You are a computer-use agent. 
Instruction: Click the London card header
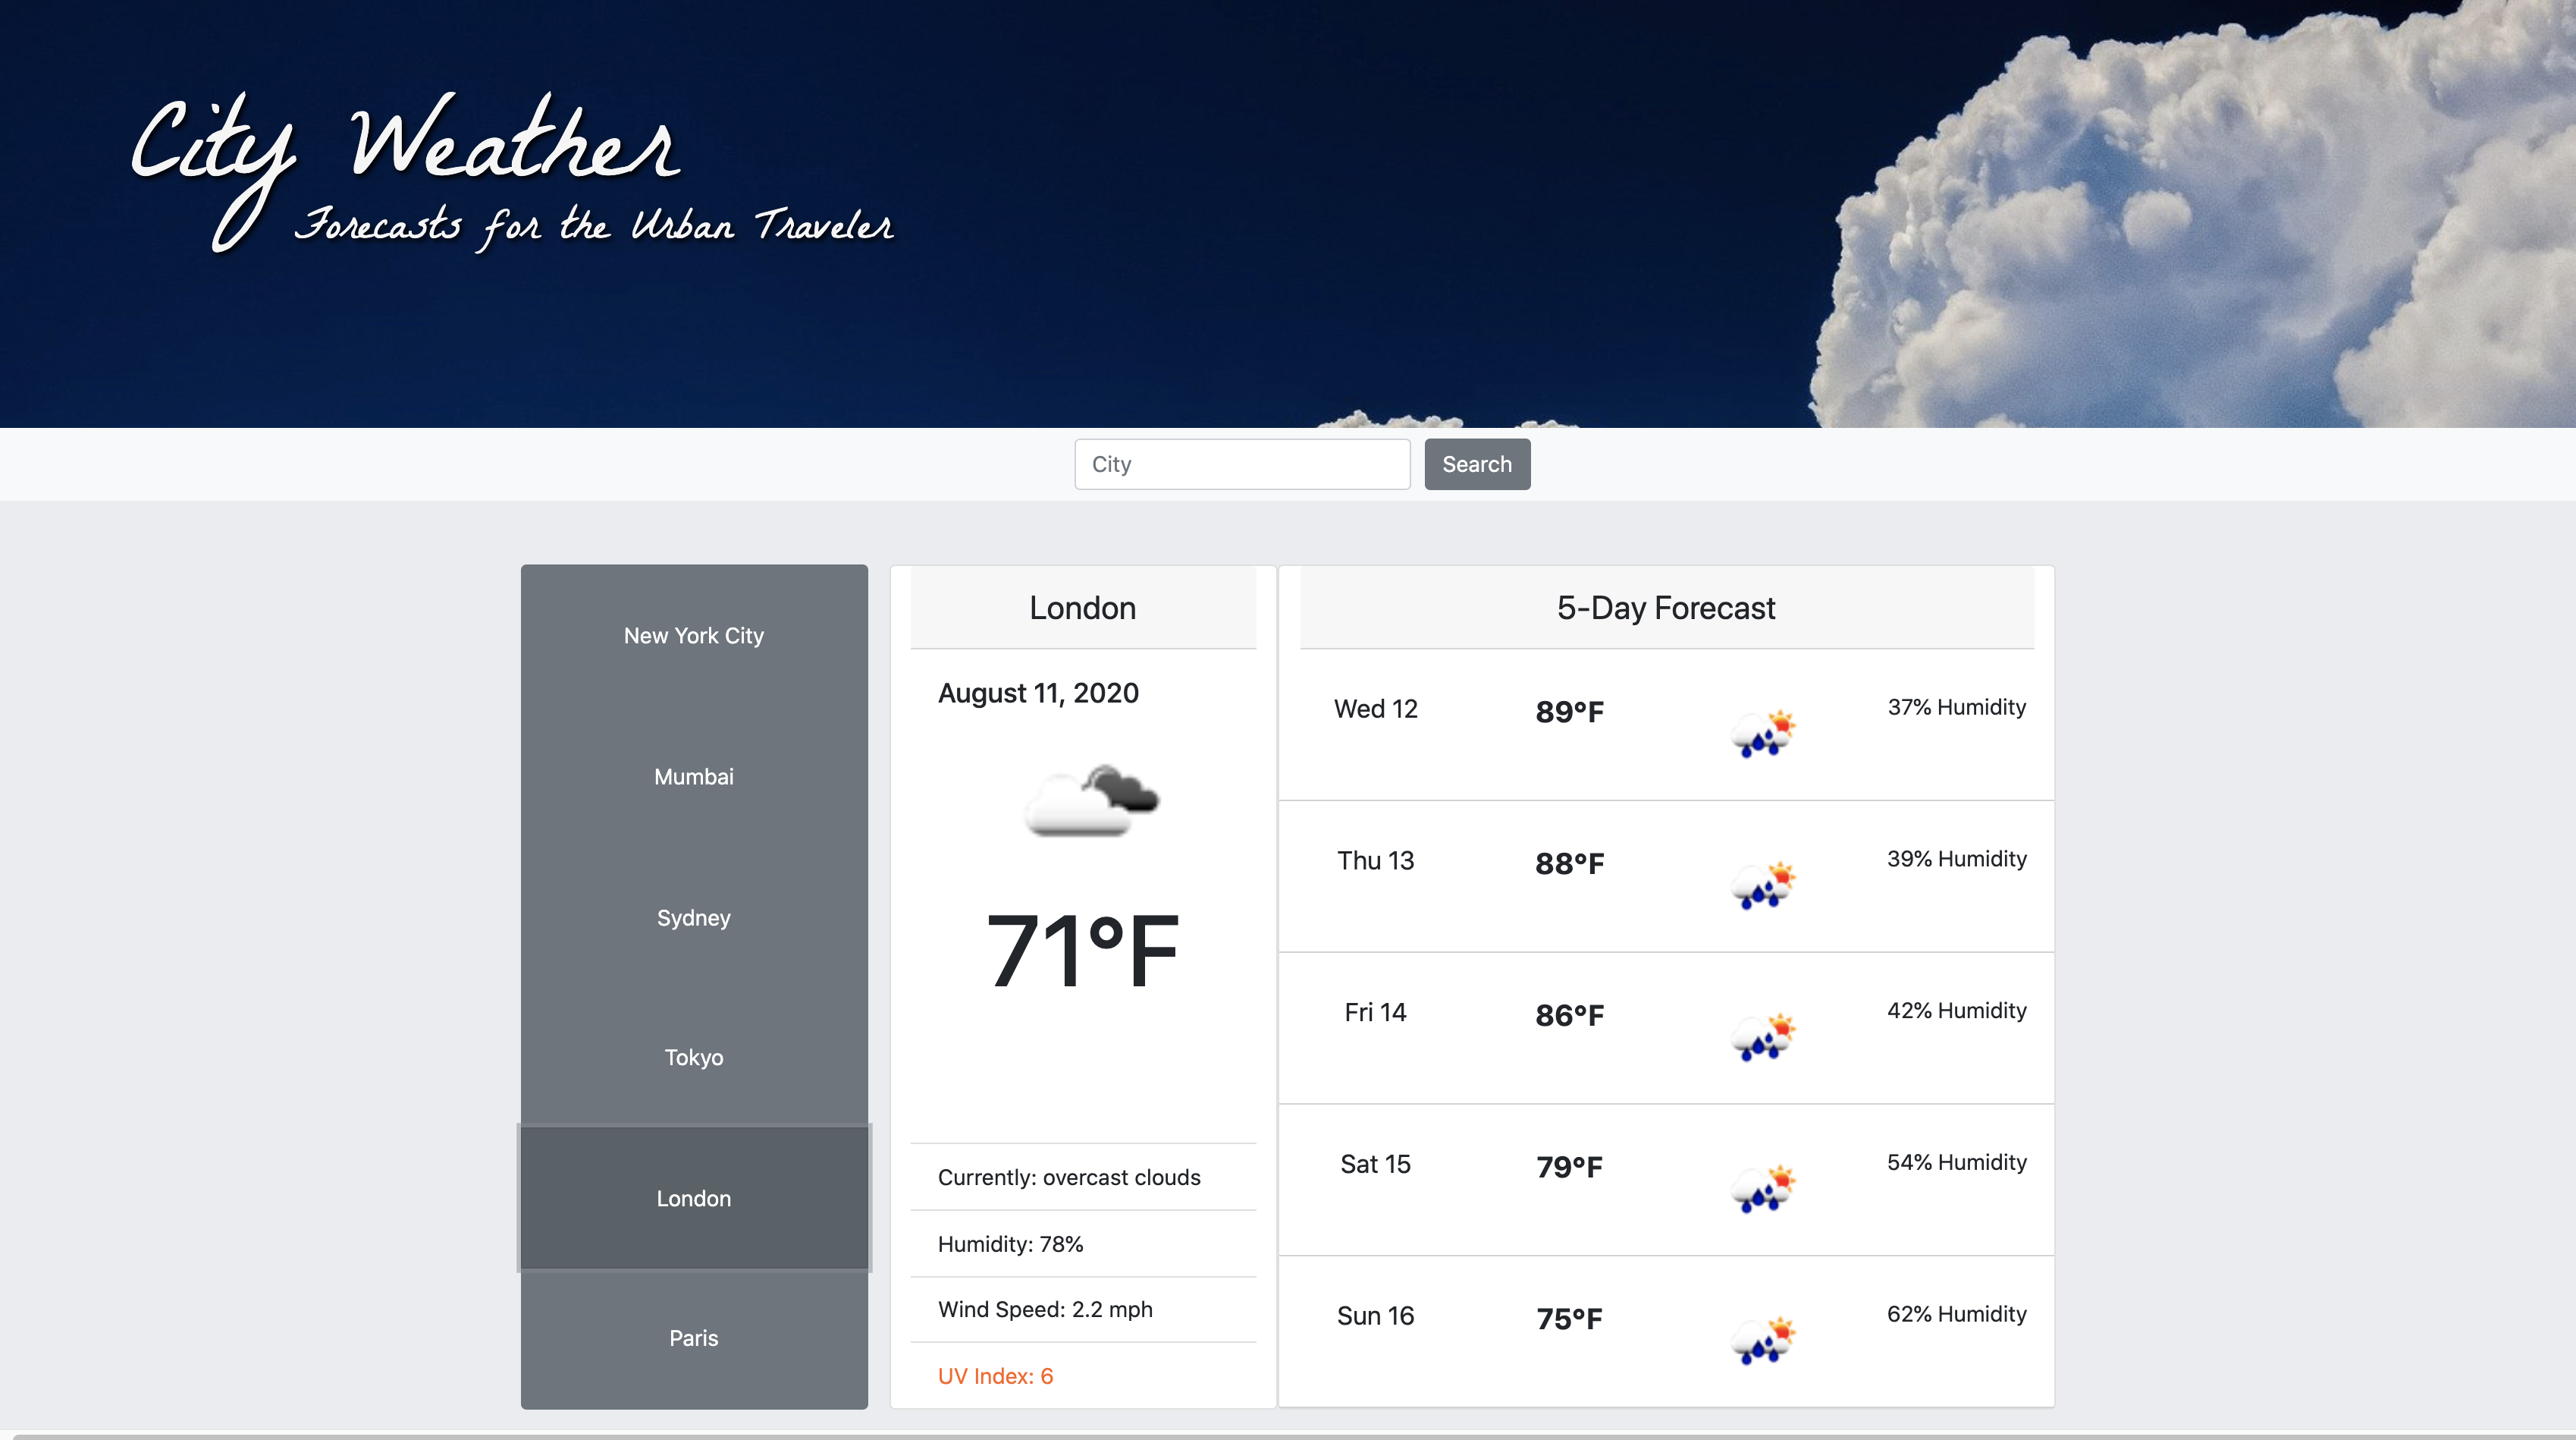pyautogui.click(x=1083, y=608)
